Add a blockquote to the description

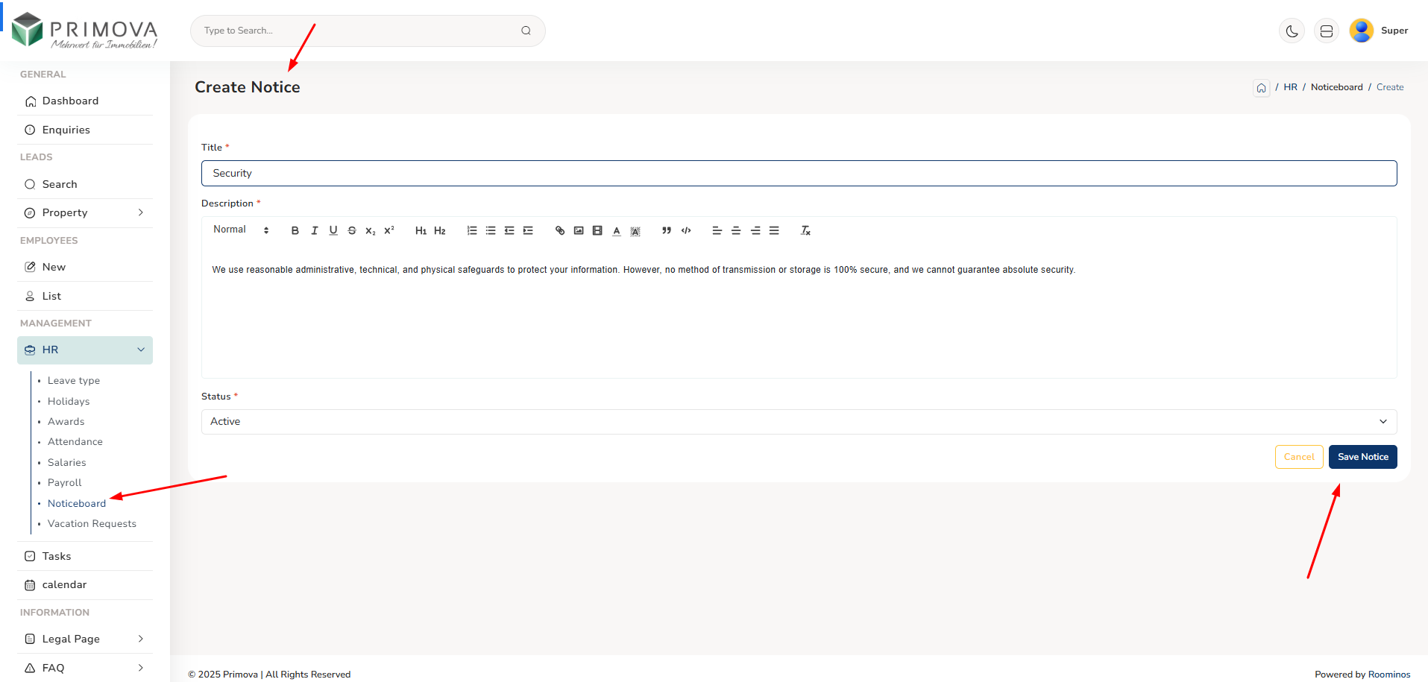667,231
